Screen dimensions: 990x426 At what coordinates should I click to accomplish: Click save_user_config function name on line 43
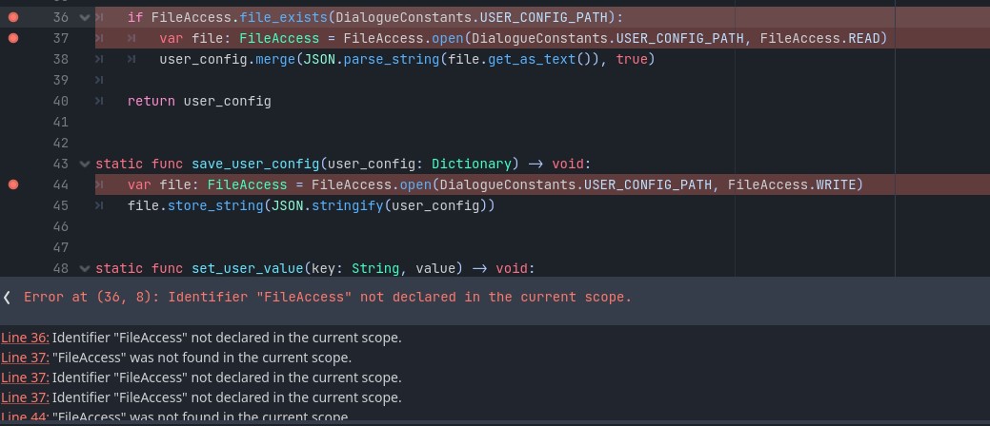click(x=255, y=164)
